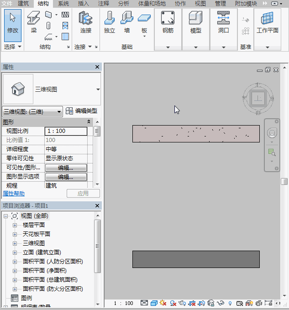This screenshot has height=310, width=289.
Task: Toggle shadows off icon
Action: tap(173, 303)
